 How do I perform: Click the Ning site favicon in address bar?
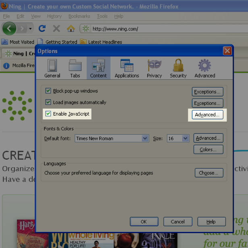point(85,29)
